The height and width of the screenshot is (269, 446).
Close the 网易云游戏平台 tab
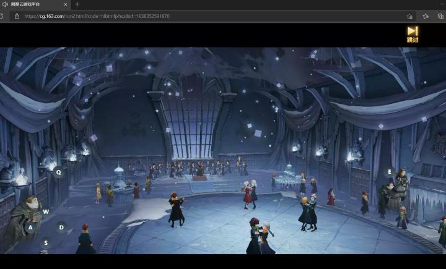(66, 4)
